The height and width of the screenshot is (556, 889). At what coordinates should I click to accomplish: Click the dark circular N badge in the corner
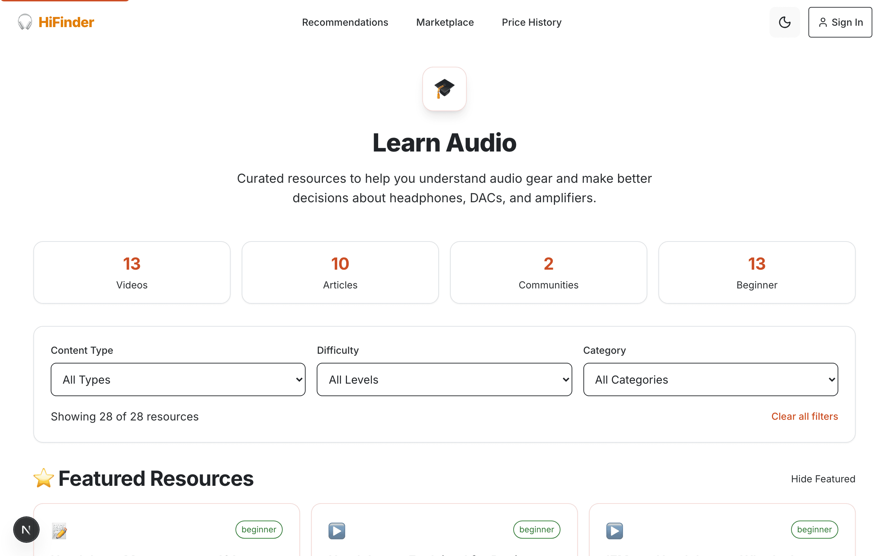[26, 530]
